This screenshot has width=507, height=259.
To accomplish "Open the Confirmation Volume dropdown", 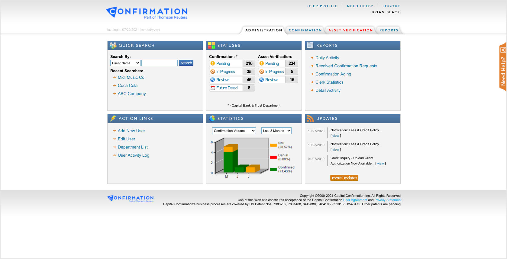I will point(234,131).
